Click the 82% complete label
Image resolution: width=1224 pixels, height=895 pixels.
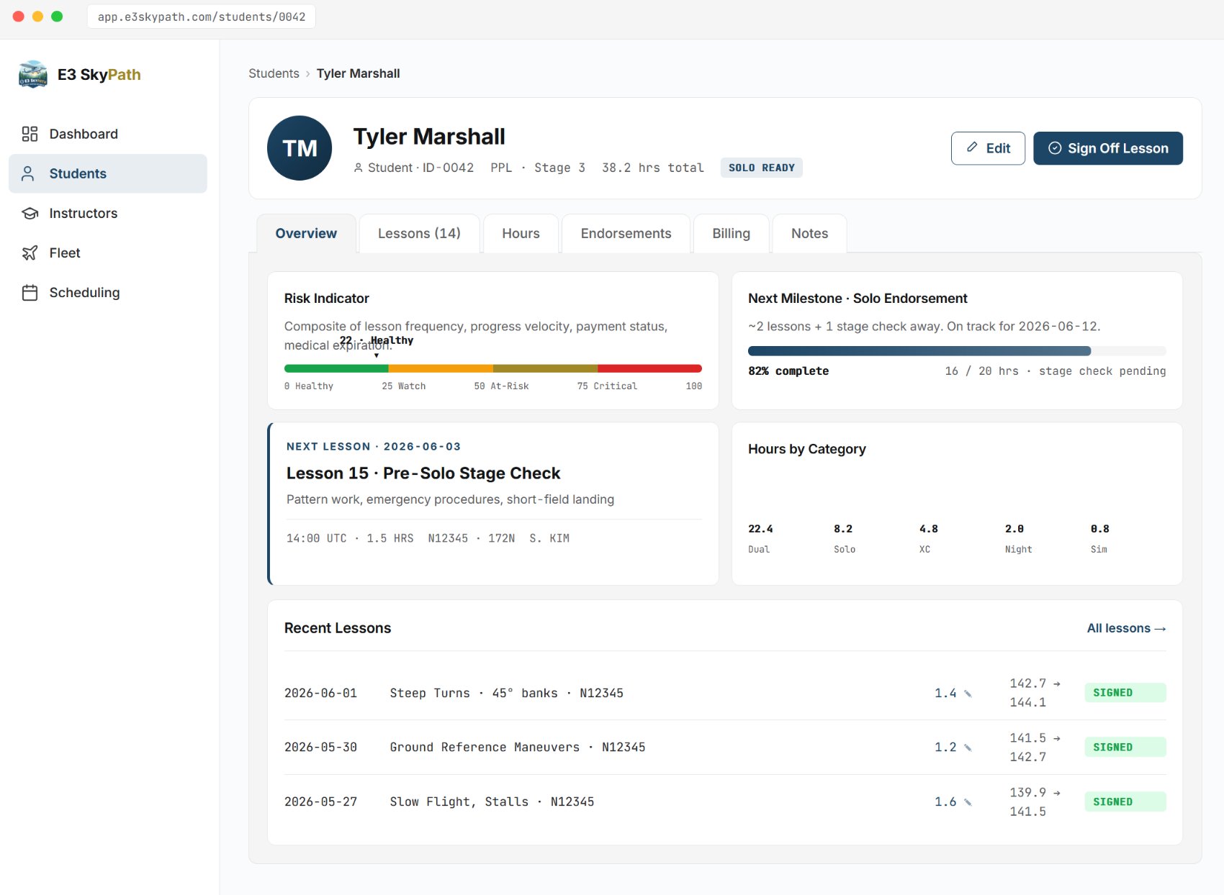click(788, 371)
